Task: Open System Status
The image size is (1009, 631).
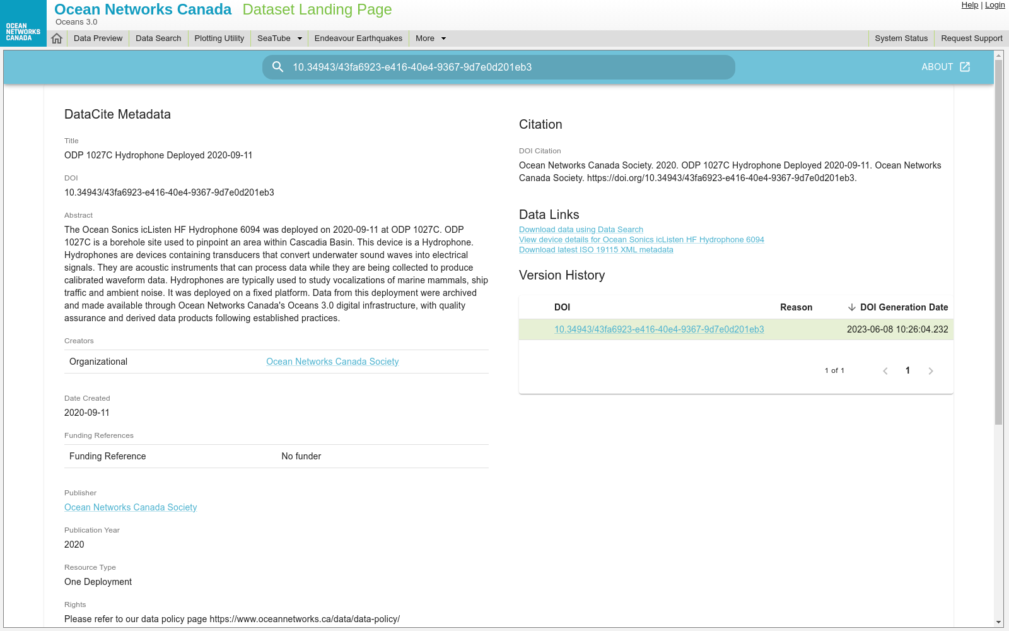Action: (x=901, y=38)
